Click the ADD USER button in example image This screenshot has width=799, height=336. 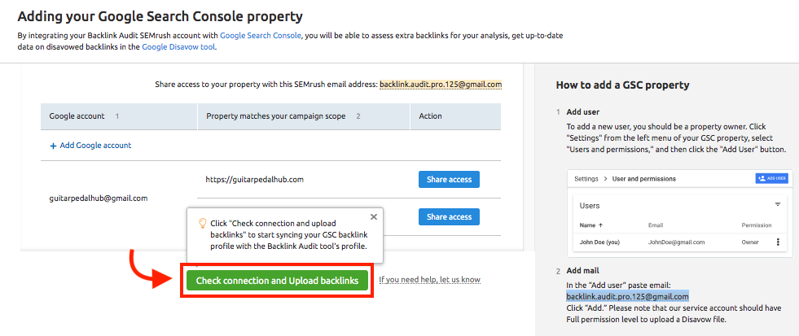tap(772, 179)
